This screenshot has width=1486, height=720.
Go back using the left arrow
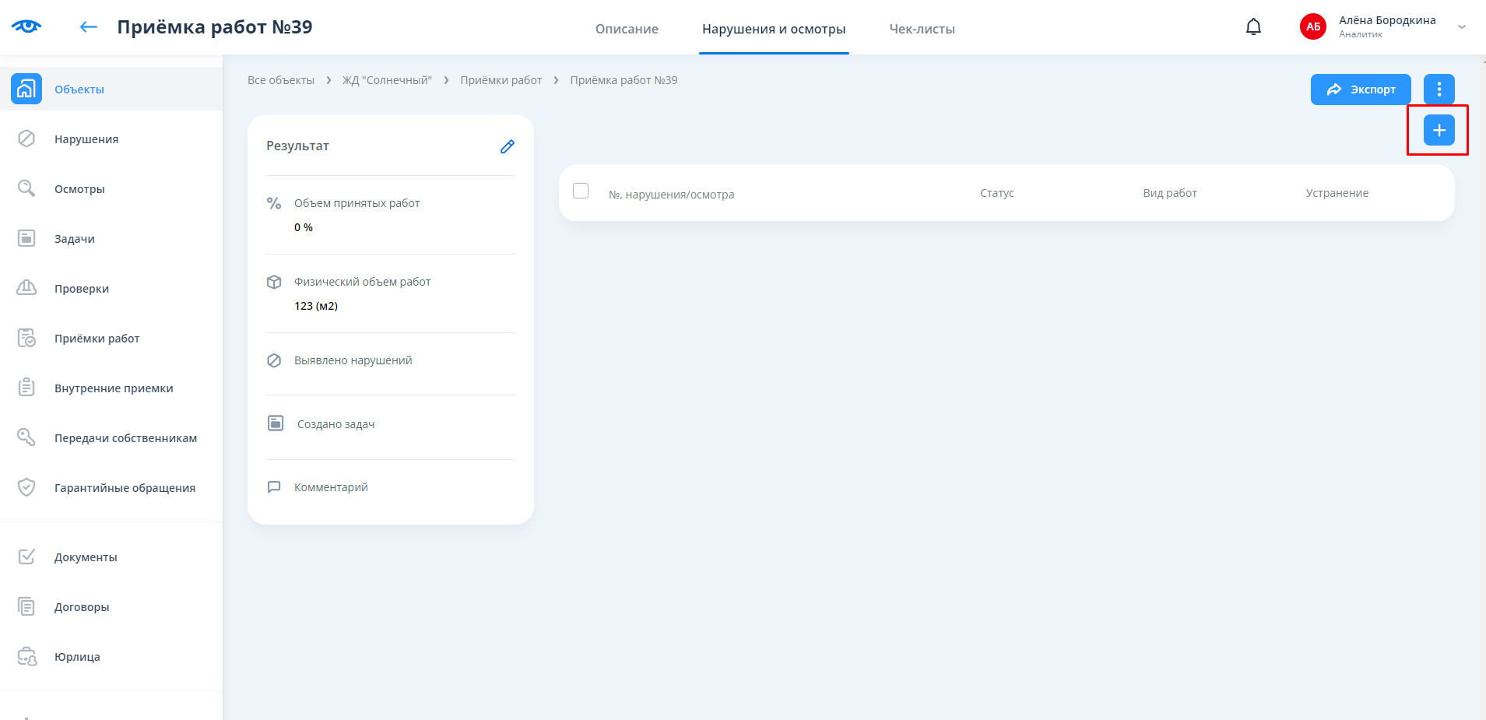pos(89,27)
